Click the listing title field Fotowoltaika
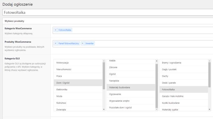 click(x=108, y=12)
